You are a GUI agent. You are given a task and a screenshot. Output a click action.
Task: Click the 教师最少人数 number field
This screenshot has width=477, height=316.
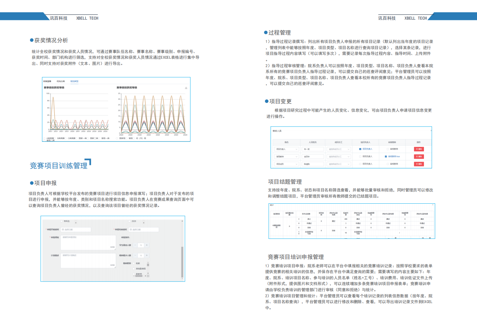141,255
